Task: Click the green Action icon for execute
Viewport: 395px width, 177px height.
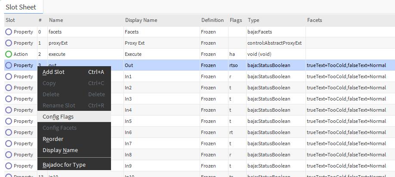Action: coord(9,54)
